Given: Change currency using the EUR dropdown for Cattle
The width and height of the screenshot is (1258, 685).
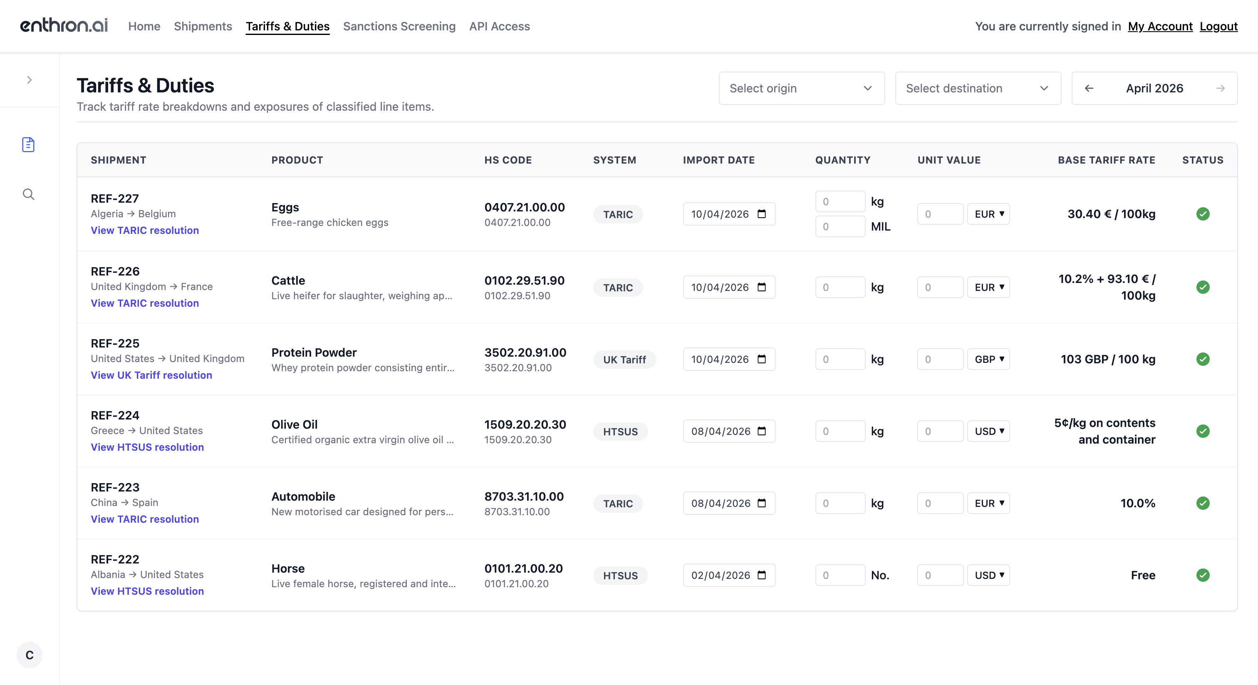Looking at the screenshot, I should tap(988, 287).
